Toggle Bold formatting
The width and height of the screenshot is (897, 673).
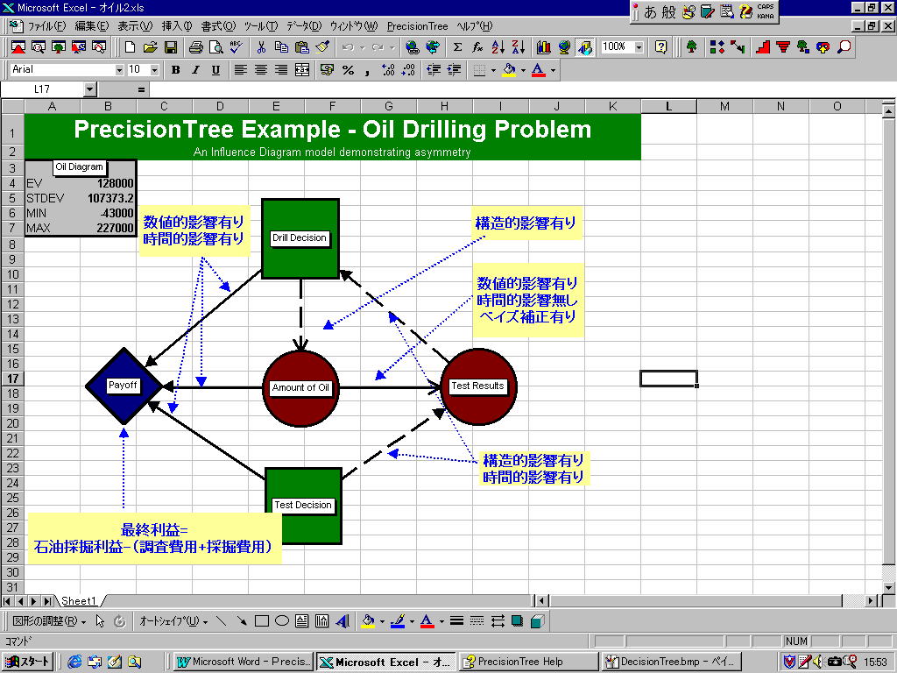tap(175, 70)
